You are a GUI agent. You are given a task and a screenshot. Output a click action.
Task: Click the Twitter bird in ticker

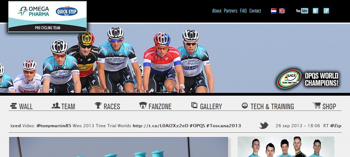point(264,125)
